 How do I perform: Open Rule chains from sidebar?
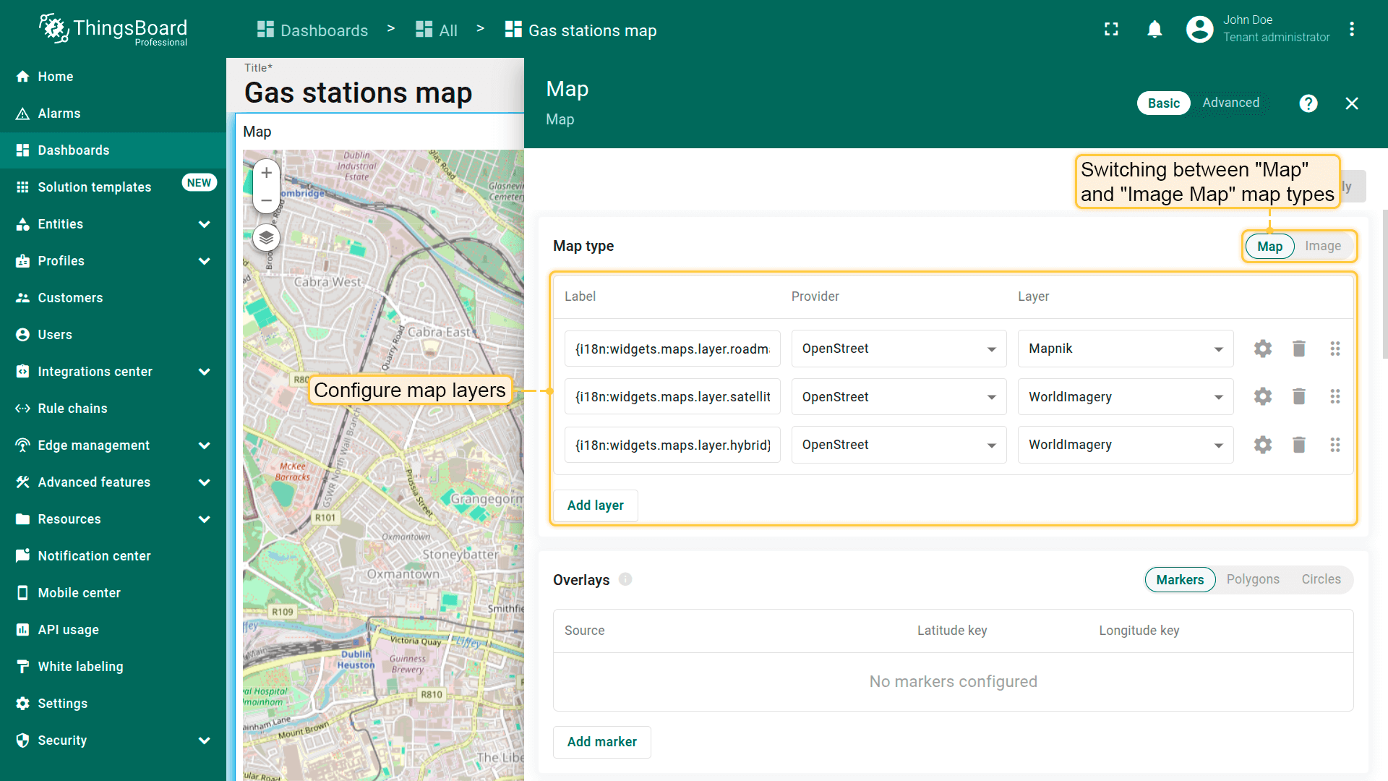click(x=72, y=409)
